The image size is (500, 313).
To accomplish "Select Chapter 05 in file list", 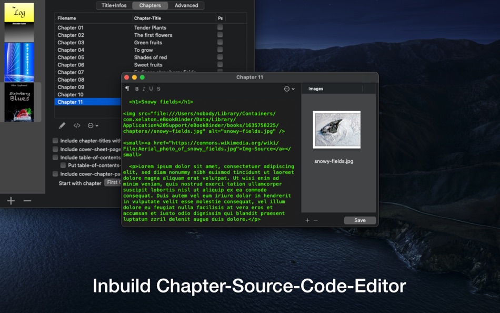I will 71,57.
